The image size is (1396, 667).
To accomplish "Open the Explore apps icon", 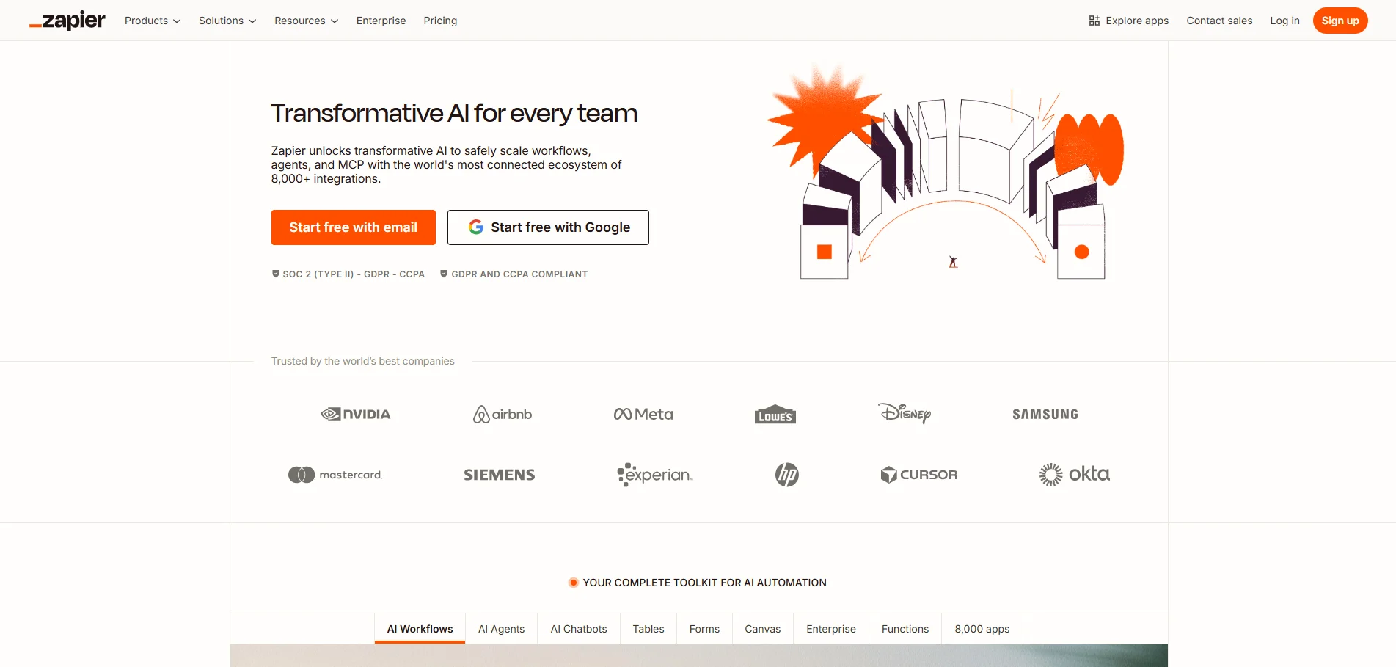I will [1095, 21].
